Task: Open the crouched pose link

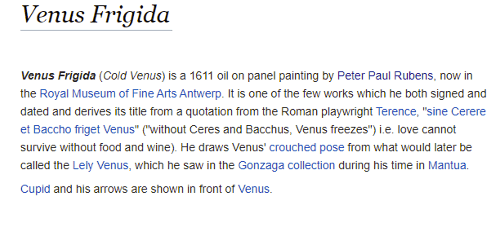Action: (307, 148)
